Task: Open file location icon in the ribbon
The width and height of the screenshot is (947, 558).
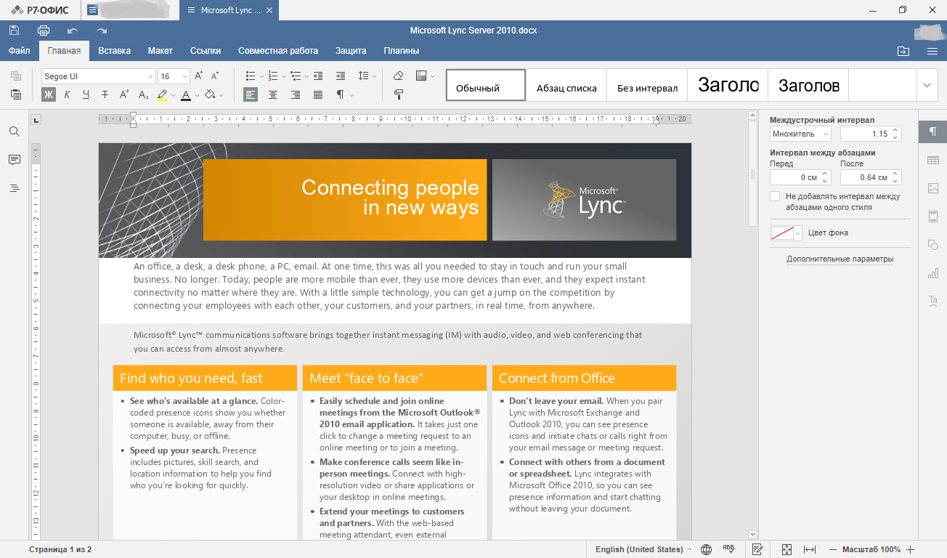Action: coord(903,51)
